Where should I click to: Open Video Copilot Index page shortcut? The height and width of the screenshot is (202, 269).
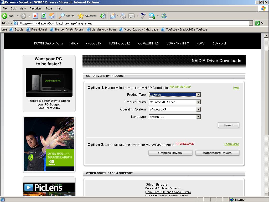(x=139, y=29)
